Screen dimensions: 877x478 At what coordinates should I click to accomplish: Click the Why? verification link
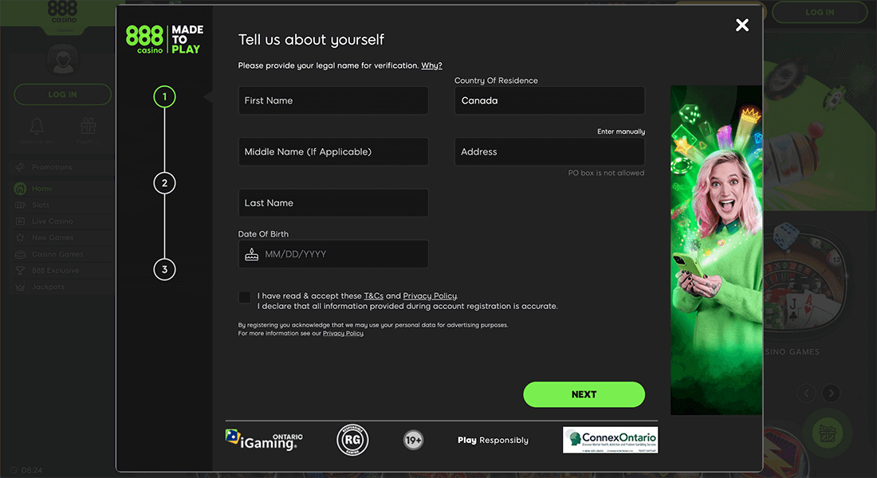(x=431, y=65)
